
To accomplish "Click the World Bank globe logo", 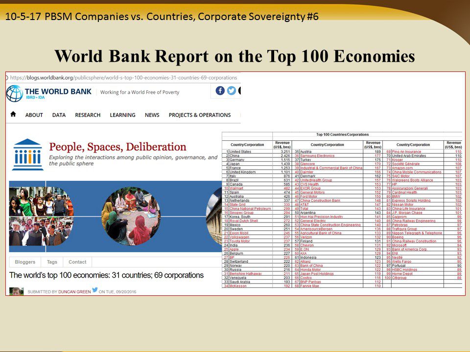I will 14,93.
